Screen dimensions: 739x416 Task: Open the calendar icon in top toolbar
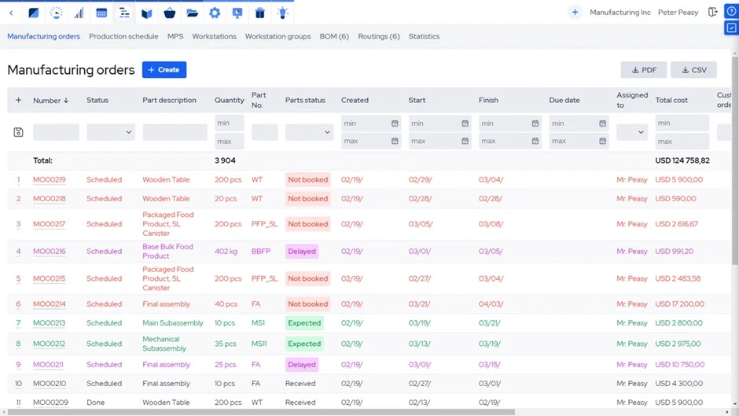(101, 13)
